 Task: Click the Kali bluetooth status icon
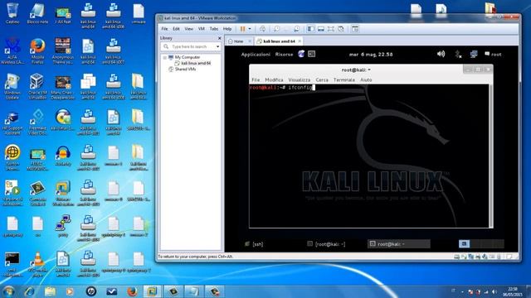coord(458,54)
